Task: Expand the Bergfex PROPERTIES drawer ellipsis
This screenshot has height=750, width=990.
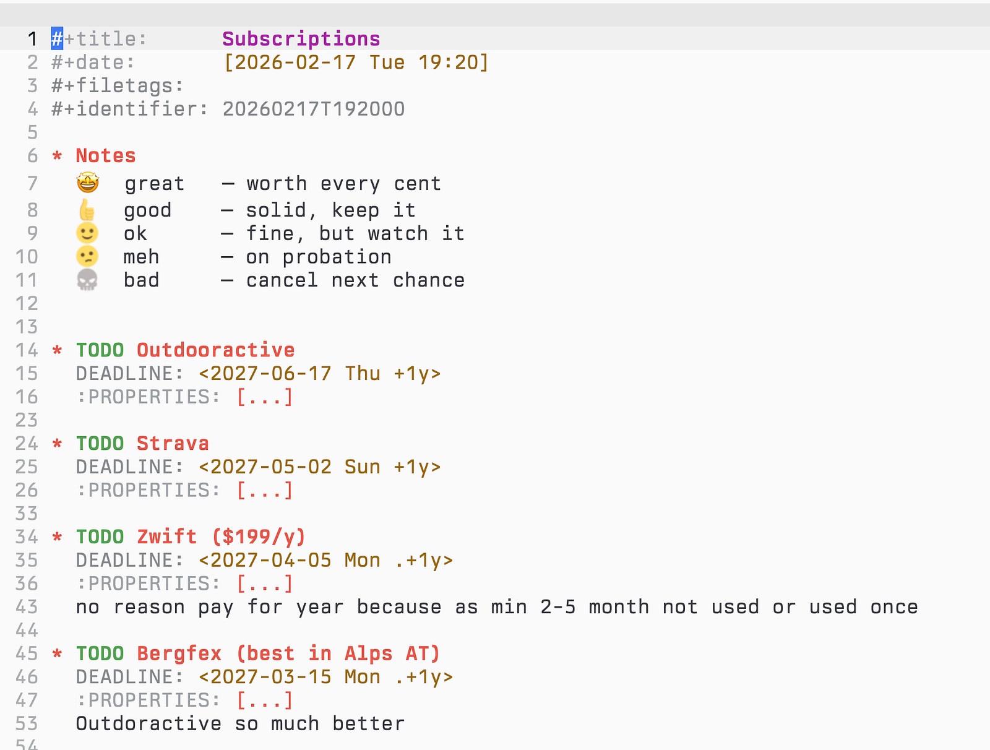Action: click(x=265, y=700)
